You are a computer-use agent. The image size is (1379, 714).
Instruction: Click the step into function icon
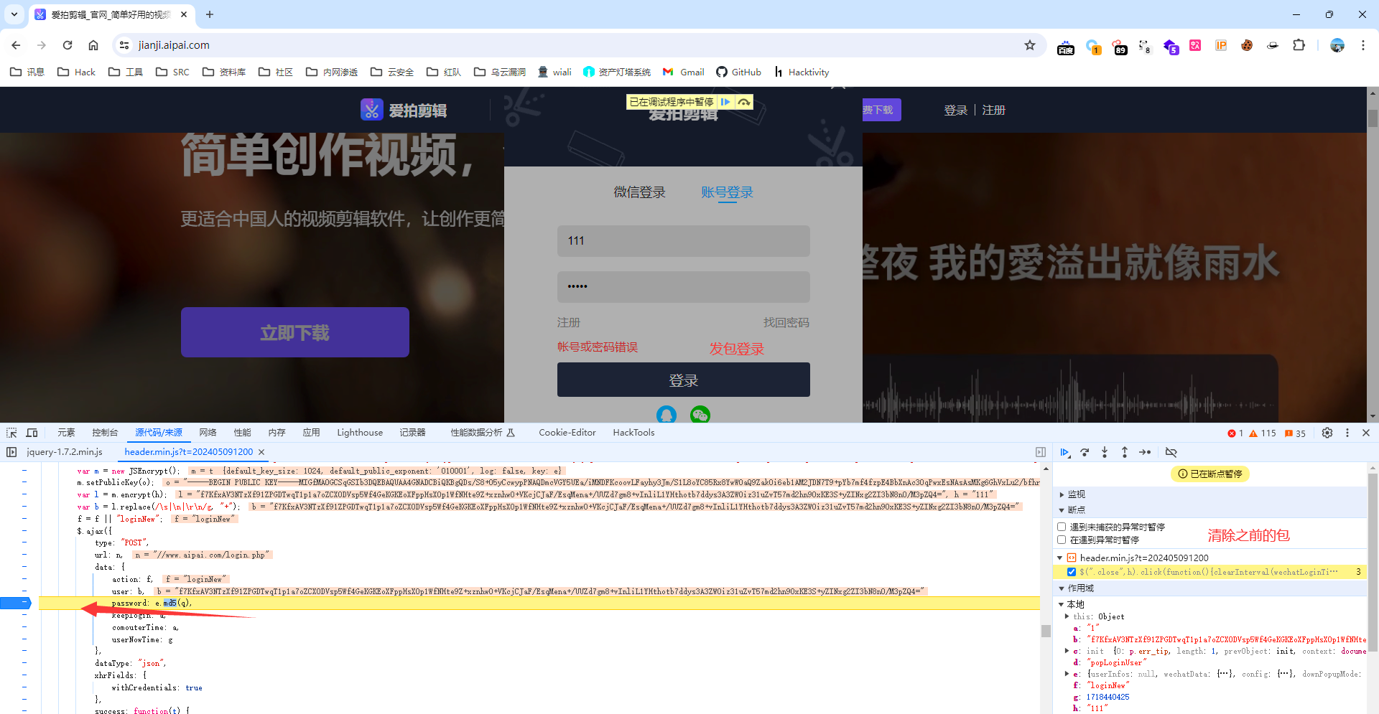(x=1105, y=452)
